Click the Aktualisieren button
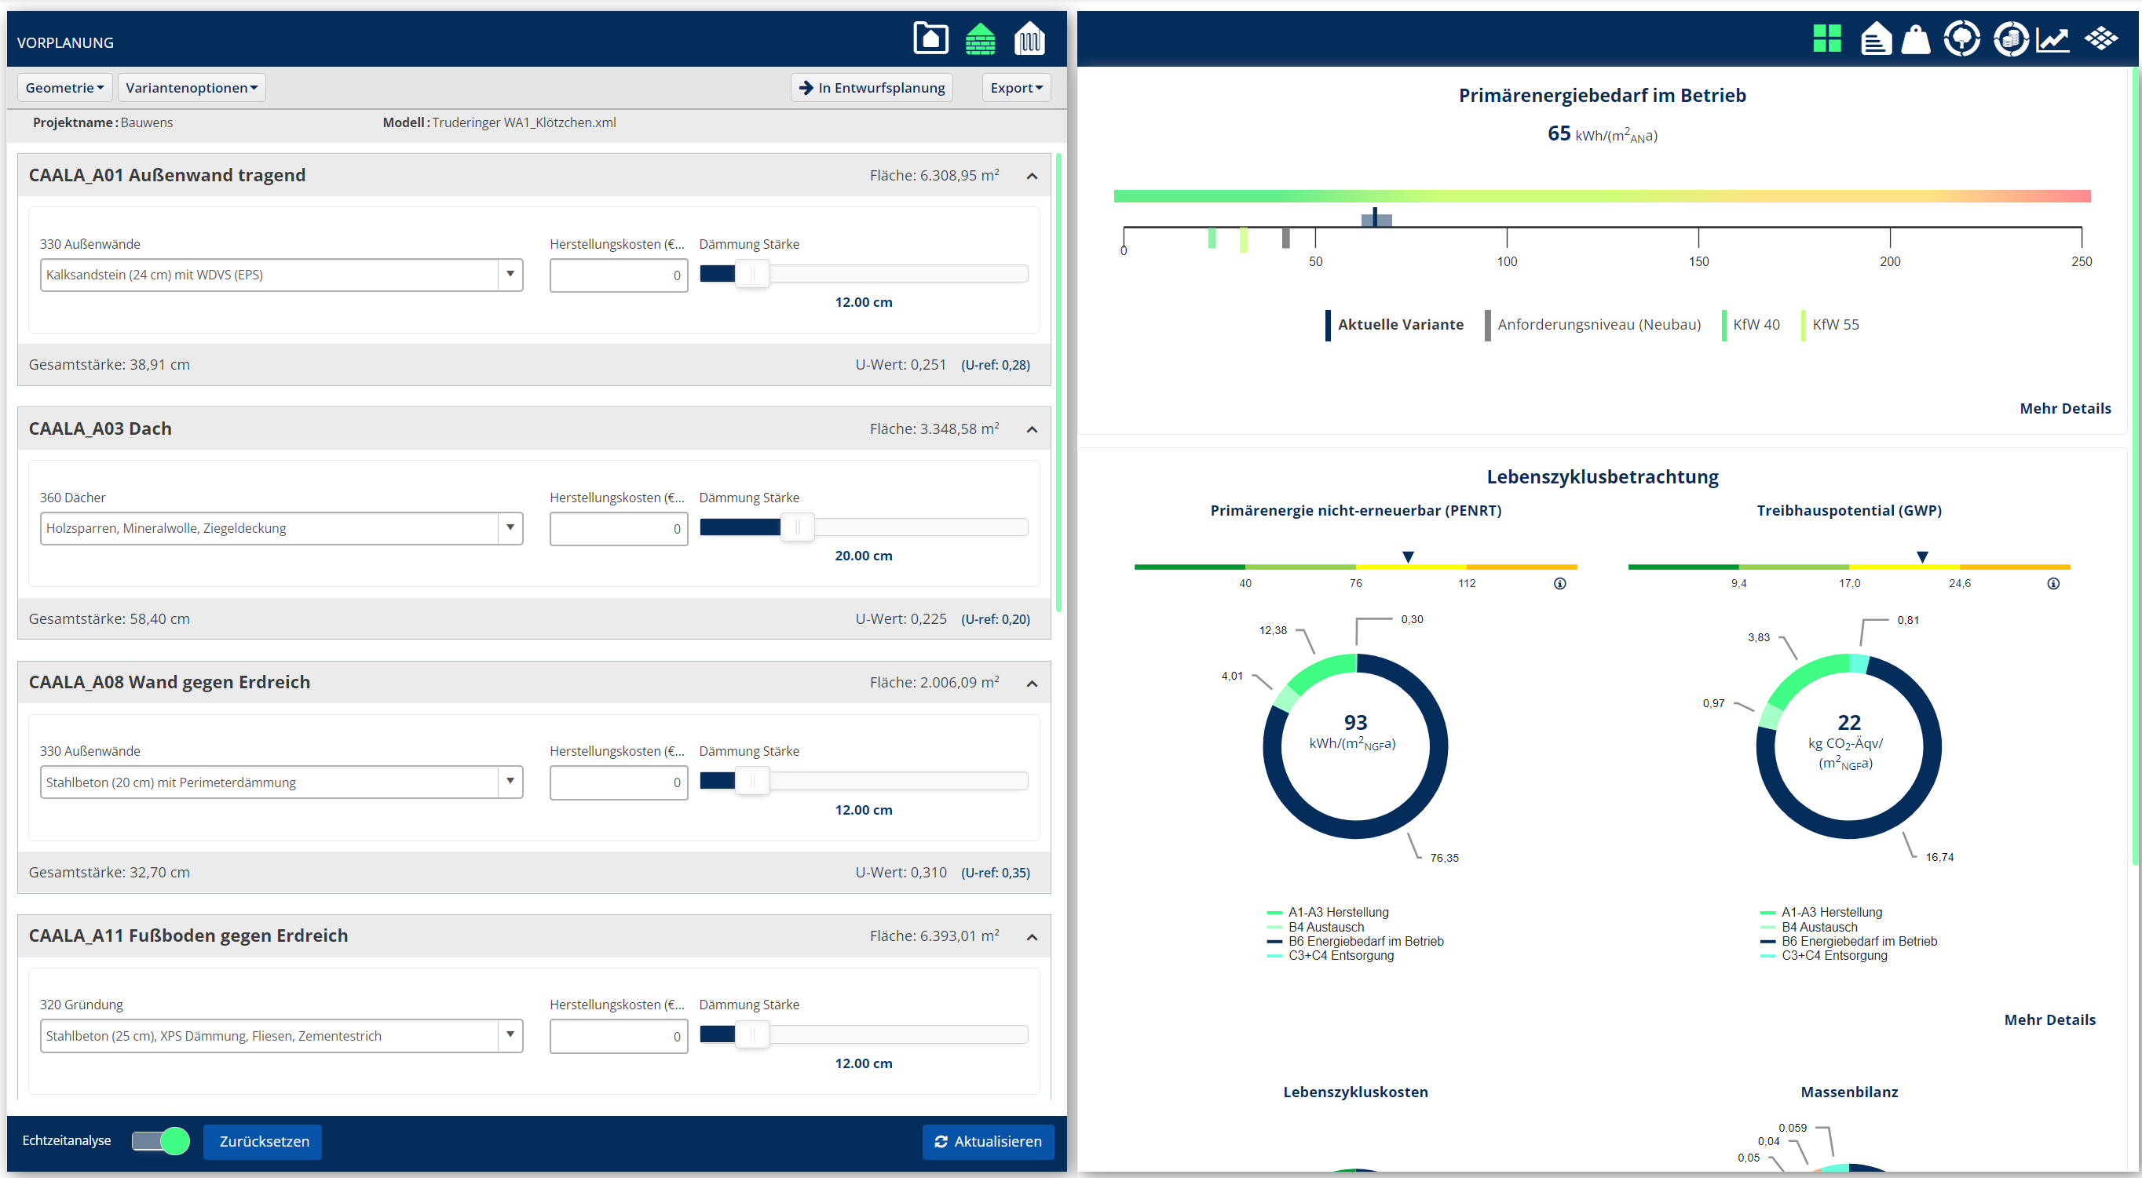This screenshot has width=2142, height=1178. click(x=987, y=1141)
